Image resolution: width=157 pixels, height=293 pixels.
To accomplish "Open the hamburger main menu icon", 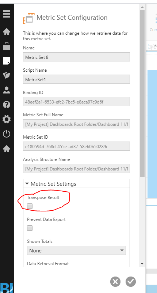I will pyautogui.click(x=7, y=14).
